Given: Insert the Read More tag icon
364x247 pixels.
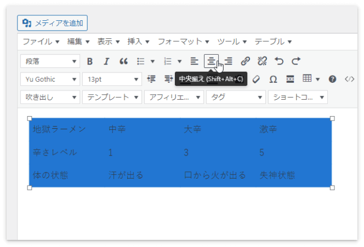Looking at the screenshot, I should (x=290, y=79).
